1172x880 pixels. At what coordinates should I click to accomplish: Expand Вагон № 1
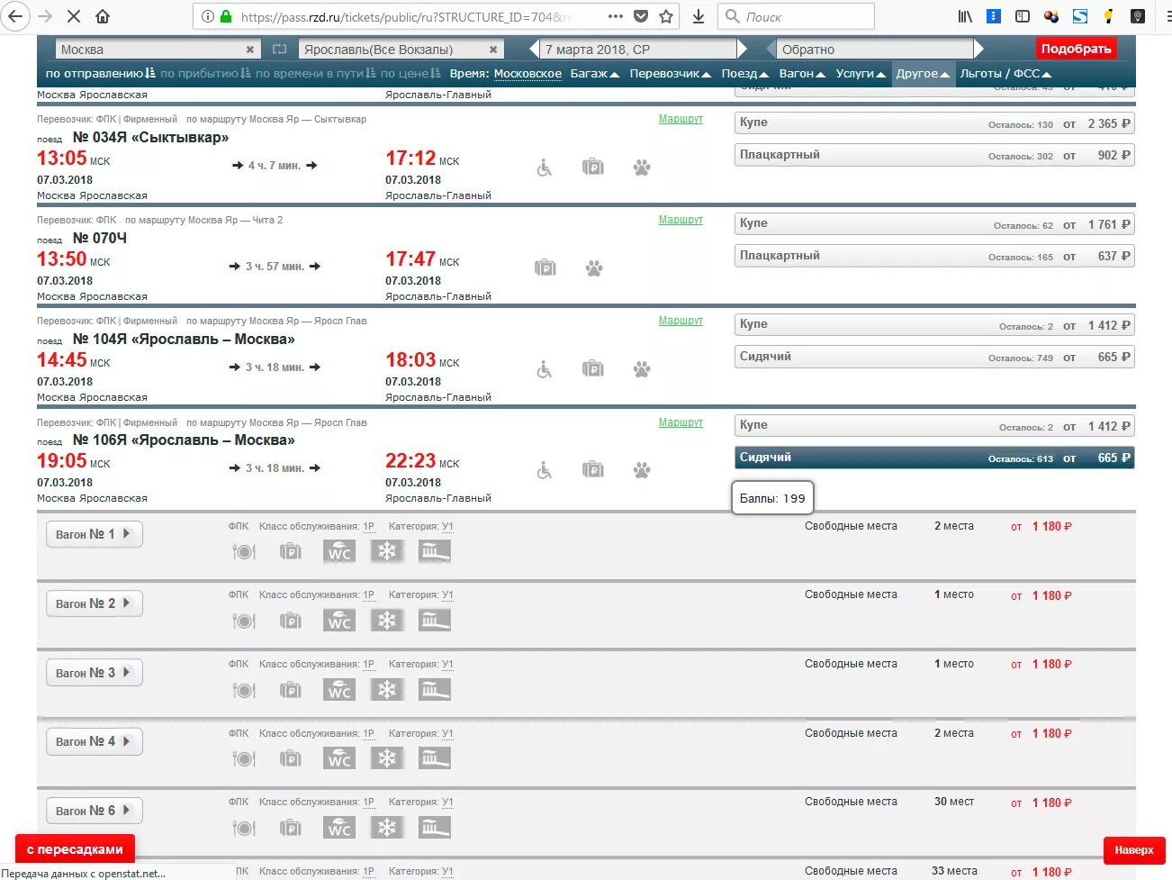95,534
